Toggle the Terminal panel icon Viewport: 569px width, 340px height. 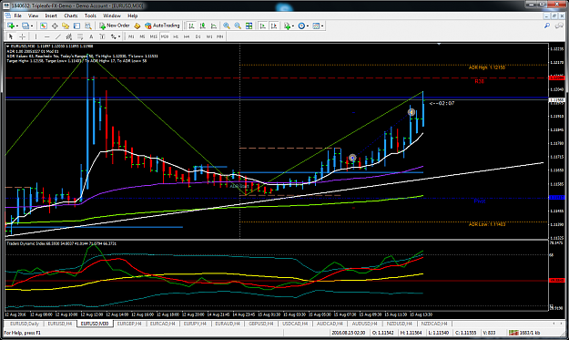(77, 26)
